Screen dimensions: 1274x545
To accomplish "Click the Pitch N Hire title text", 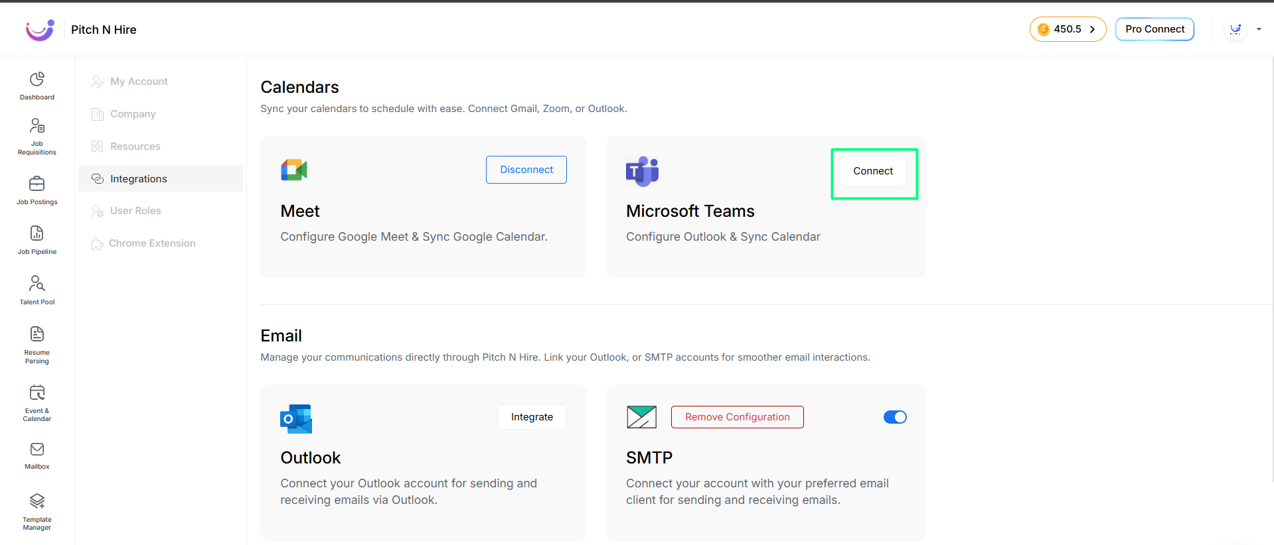I will [104, 30].
